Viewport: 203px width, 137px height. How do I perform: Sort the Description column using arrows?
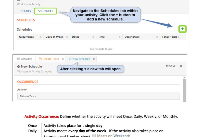pos(157,37)
